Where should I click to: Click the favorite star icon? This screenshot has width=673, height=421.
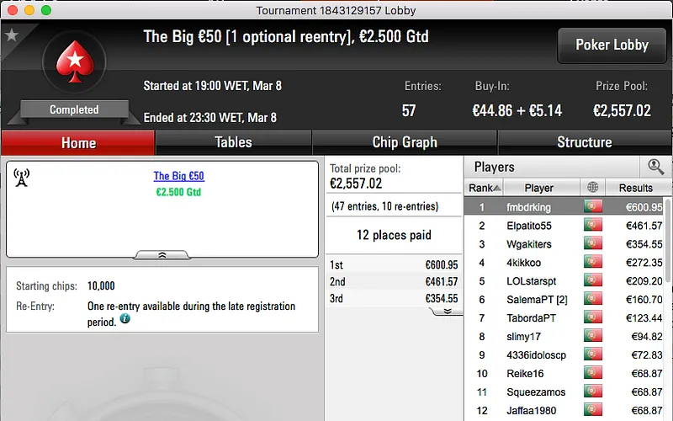12,35
